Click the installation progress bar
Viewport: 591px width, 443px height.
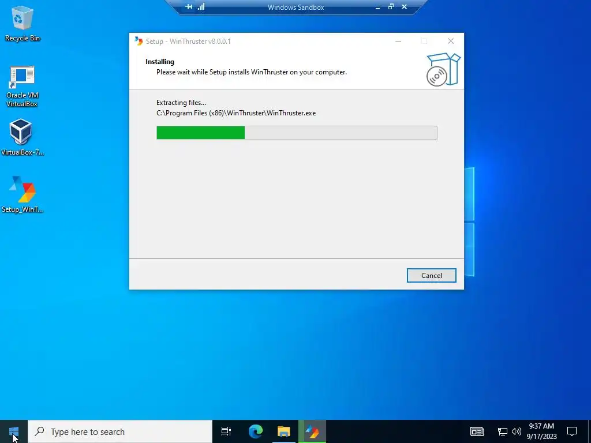(x=297, y=133)
